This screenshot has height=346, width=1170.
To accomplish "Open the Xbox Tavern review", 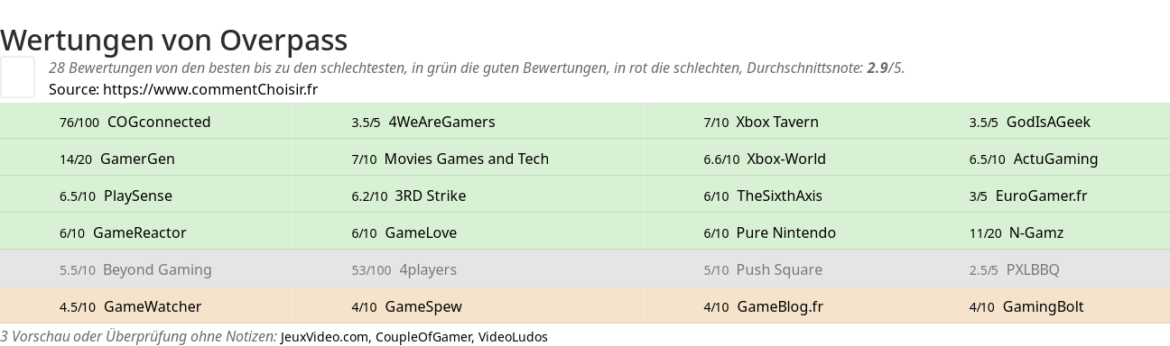I will 777,122.
